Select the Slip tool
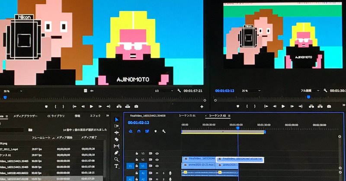 pos(116,146)
